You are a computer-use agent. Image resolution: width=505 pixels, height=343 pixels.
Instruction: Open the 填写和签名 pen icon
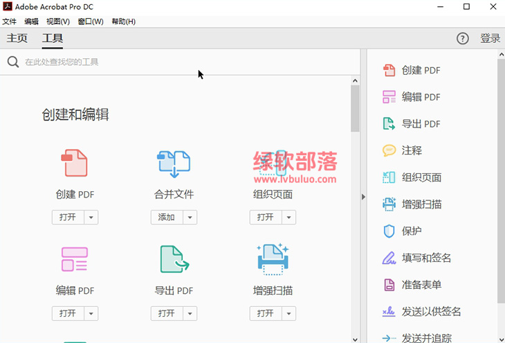pyautogui.click(x=389, y=258)
